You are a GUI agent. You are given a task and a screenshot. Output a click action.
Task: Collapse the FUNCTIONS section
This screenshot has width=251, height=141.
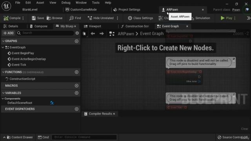click(4, 72)
